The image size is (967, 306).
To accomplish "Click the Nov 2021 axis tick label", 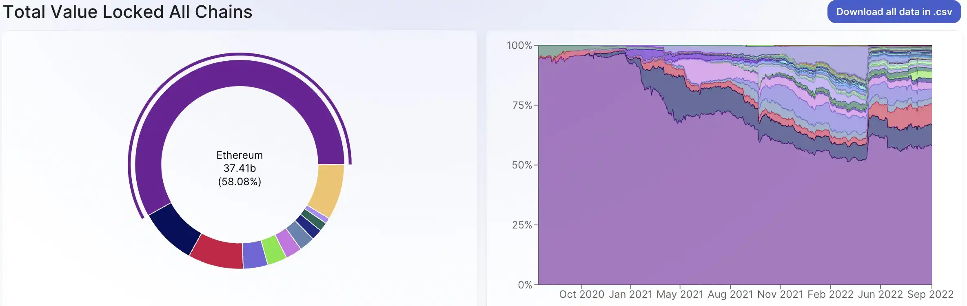I will coord(780,294).
